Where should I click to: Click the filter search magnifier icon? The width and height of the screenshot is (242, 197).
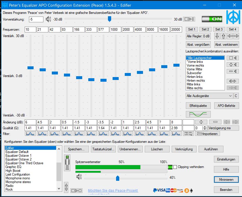188,134
